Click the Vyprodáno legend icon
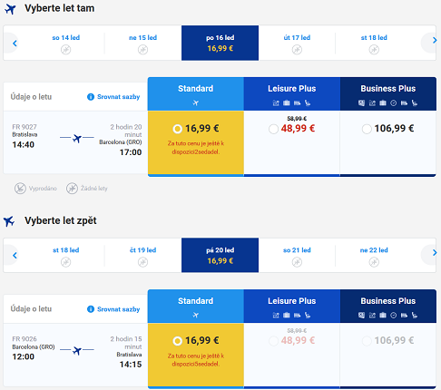The image size is (441, 390). [x=20, y=189]
